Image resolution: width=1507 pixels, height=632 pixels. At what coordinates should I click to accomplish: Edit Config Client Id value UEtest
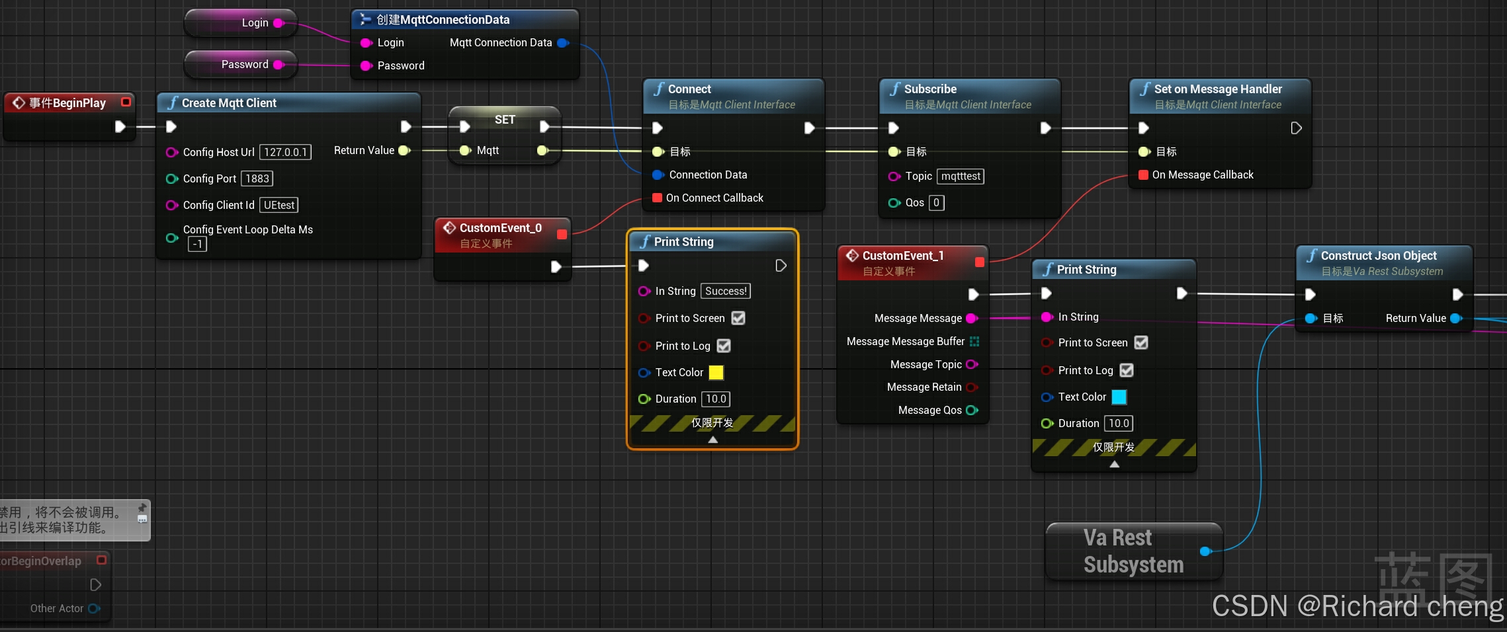coord(279,205)
